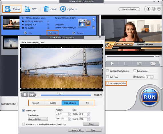Move GH4 video up in the list

(x=94, y=18)
